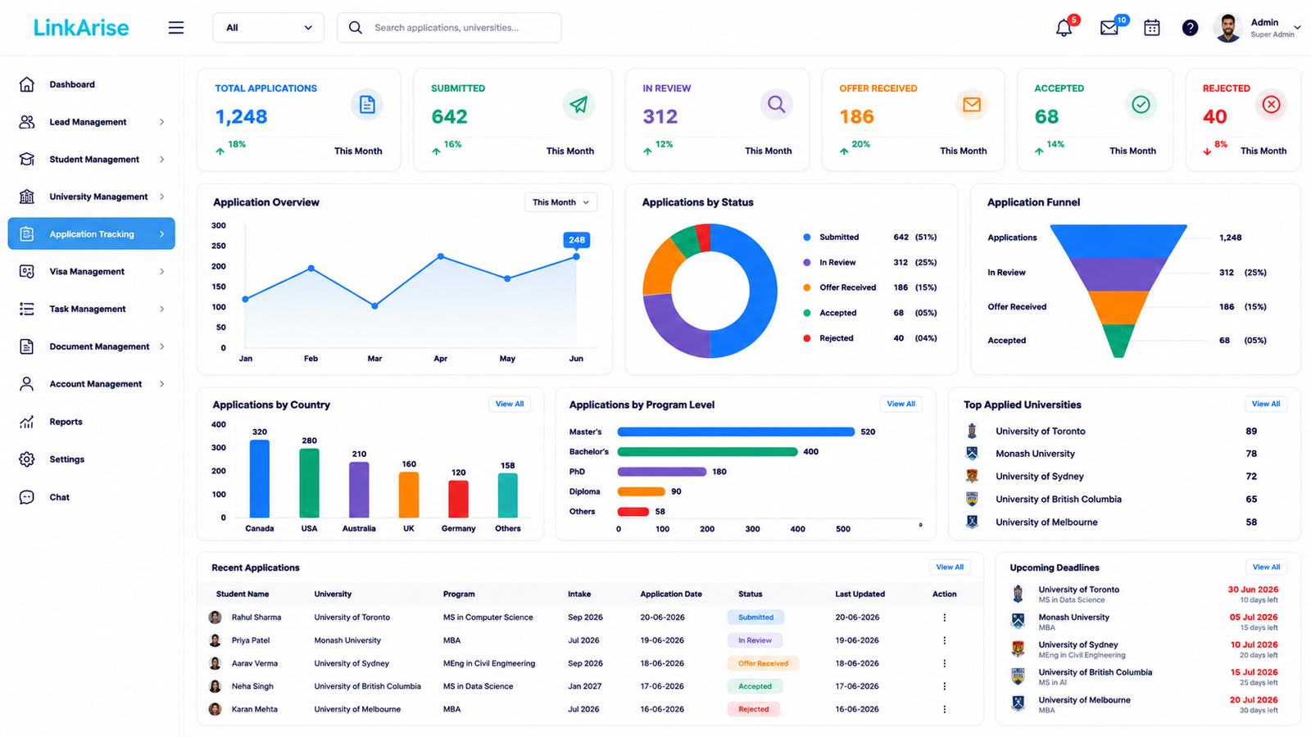This screenshot has height=737, width=1311.
Task: Click University of Toronto logo in Top Applied Universities
Action: [x=972, y=431]
